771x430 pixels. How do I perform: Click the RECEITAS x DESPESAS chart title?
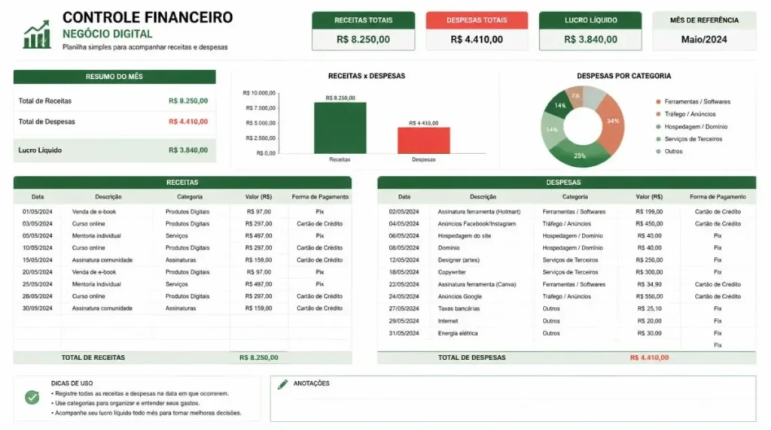[367, 76]
